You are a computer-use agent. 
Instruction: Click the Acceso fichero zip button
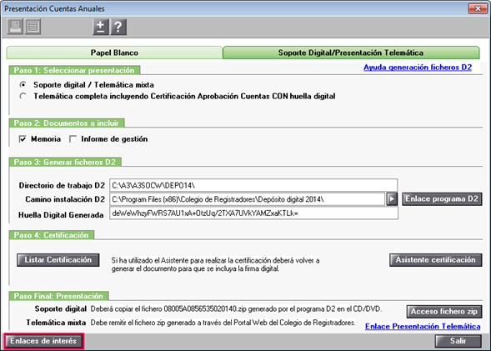(x=444, y=312)
